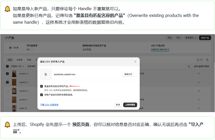Switch to the 已启用 tab

19,60
